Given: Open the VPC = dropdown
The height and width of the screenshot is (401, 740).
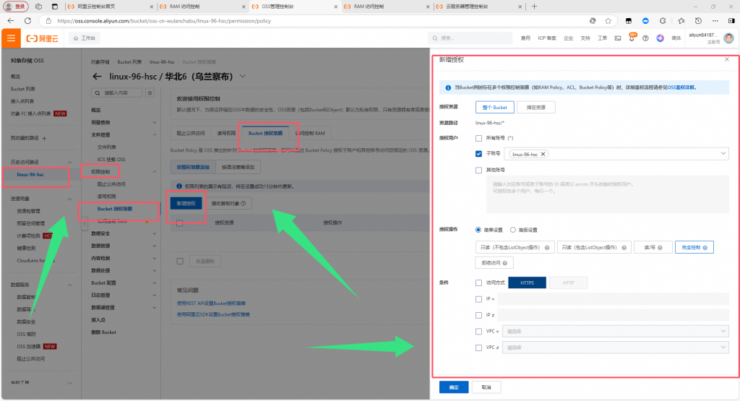Looking at the screenshot, I should (614, 331).
